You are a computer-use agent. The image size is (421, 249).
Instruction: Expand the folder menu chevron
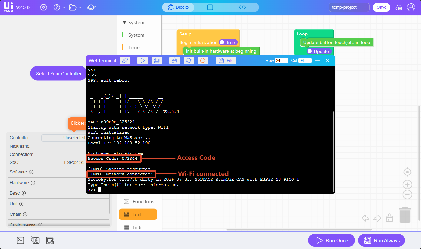point(80,7)
